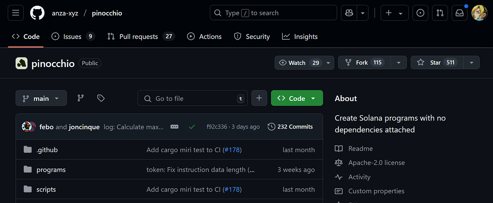Switch to the Code tab
This screenshot has height=203, width=493.
[26, 37]
